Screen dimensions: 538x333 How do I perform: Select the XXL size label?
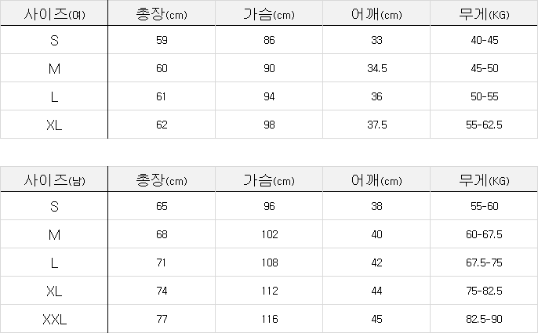[54, 319]
